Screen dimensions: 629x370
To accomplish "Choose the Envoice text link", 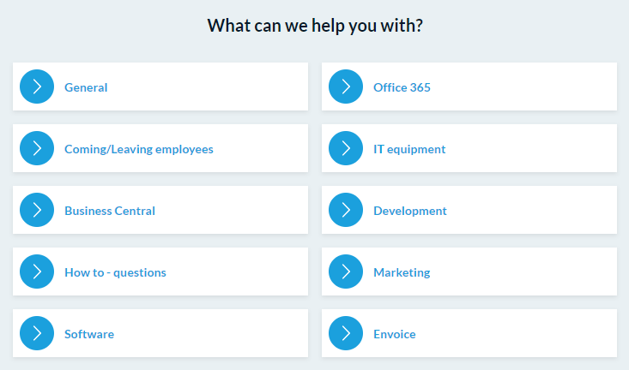I will coord(395,334).
